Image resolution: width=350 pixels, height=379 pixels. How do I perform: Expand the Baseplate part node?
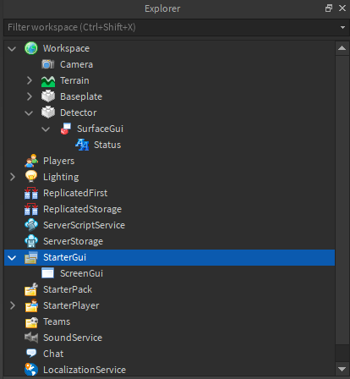click(30, 96)
